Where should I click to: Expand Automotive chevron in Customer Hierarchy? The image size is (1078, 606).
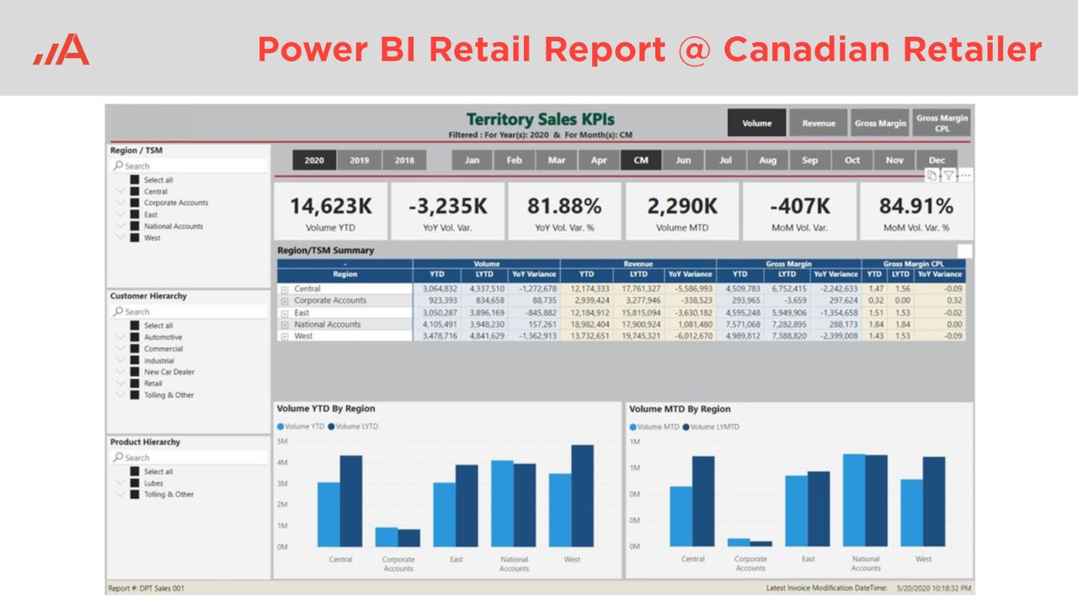(x=120, y=337)
